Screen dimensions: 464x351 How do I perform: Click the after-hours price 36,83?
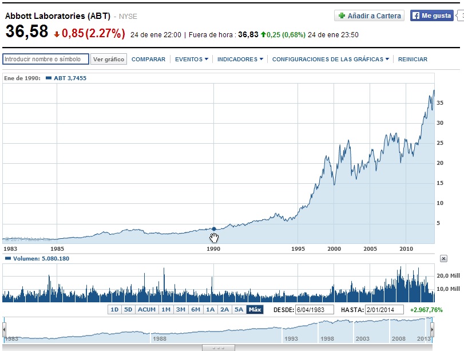(248, 35)
